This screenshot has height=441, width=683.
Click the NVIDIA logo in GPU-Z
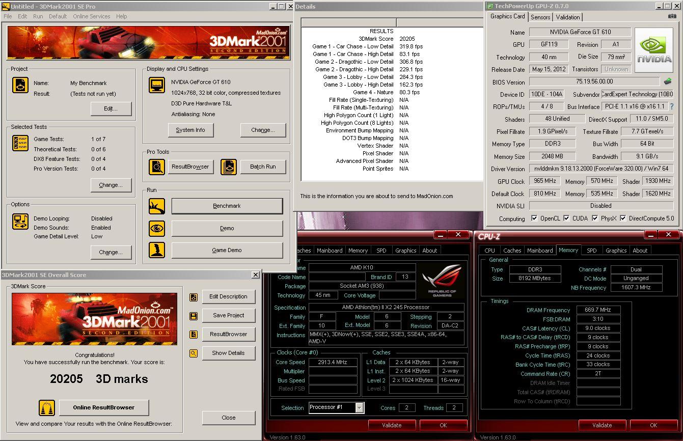coord(654,50)
